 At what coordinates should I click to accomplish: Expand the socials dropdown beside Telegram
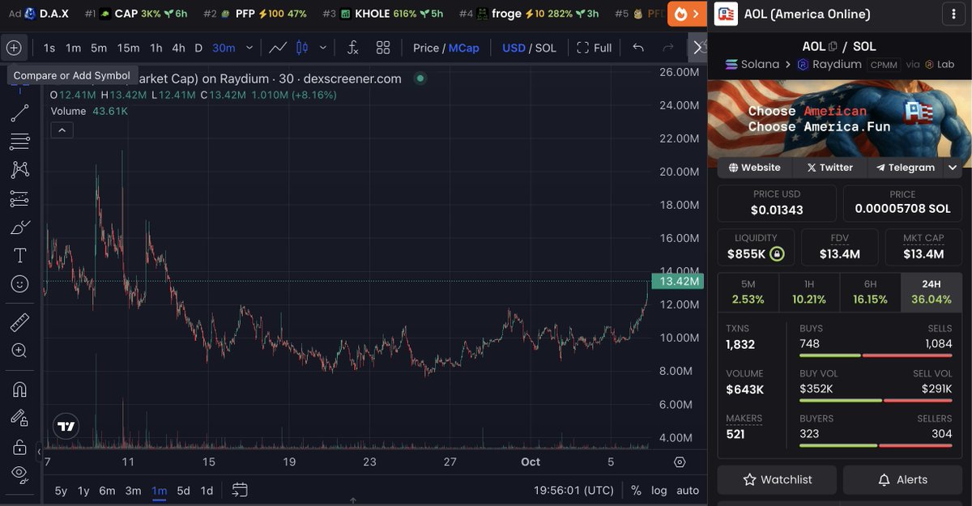pyautogui.click(x=952, y=168)
